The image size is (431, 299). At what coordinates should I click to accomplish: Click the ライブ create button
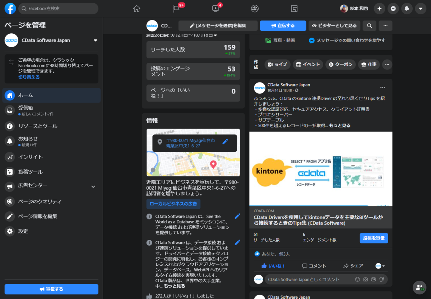[277, 65]
